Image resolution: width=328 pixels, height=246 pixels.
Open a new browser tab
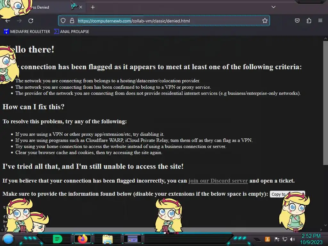[93, 7]
